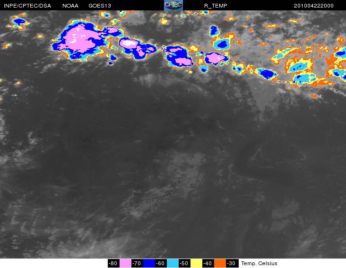Image resolution: width=346 pixels, height=268 pixels.
Task: Select the yellow -50 to -40 swatch
Action: 196,263
